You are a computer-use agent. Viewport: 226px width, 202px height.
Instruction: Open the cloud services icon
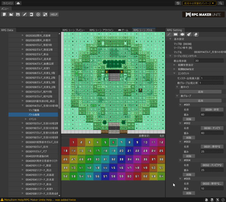coord(18,3)
